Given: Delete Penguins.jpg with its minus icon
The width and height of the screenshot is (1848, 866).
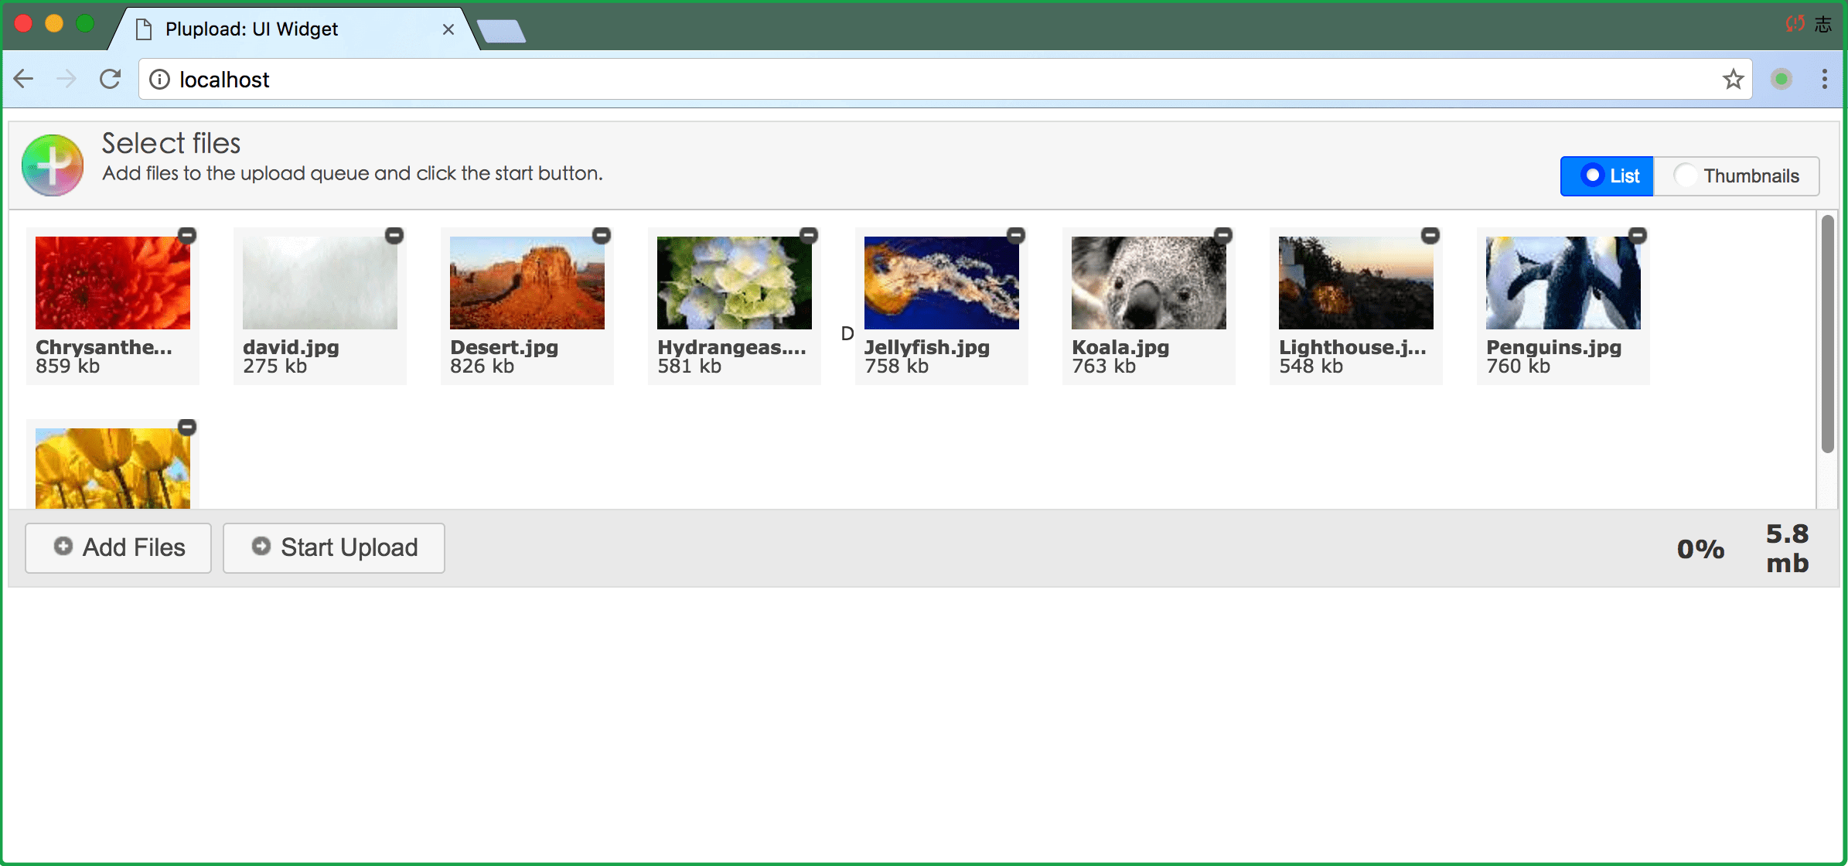Looking at the screenshot, I should 1638,235.
